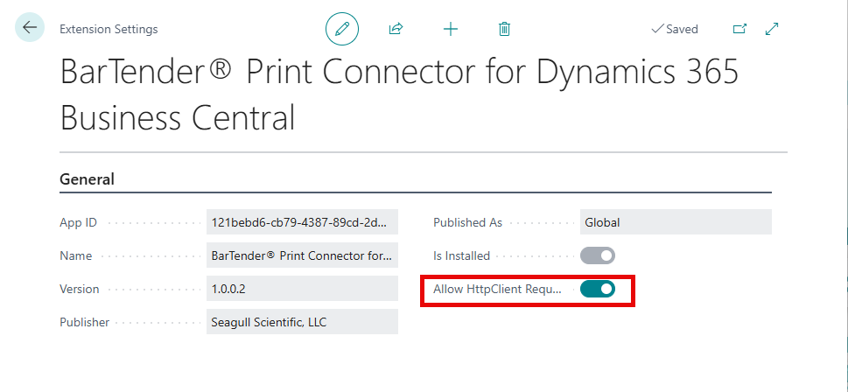Image resolution: width=848 pixels, height=392 pixels.
Task: Click the Saved status indicator
Action: (675, 29)
